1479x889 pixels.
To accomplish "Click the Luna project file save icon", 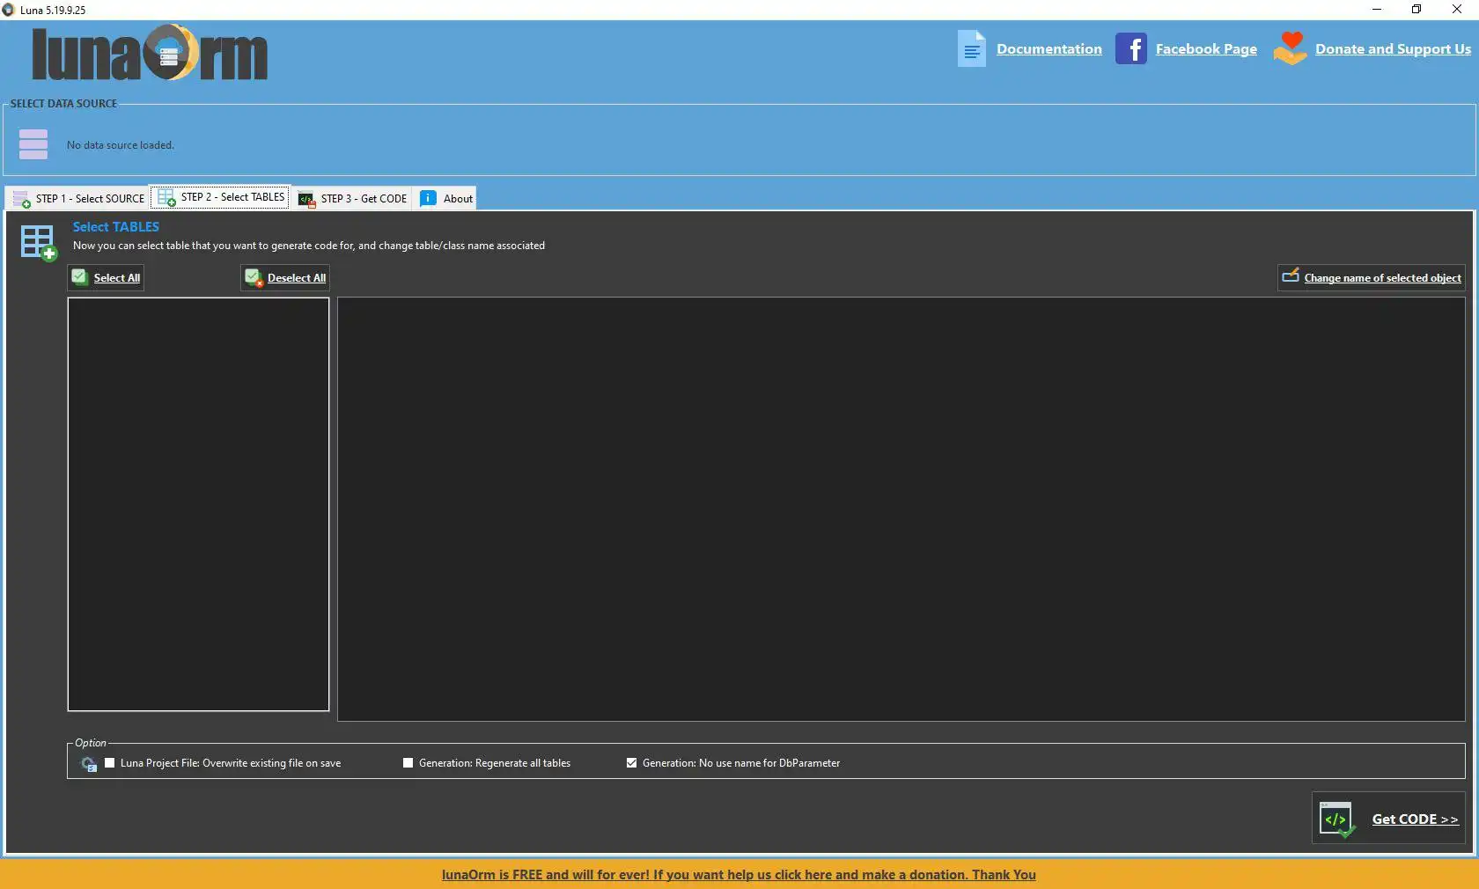I will coord(89,764).
